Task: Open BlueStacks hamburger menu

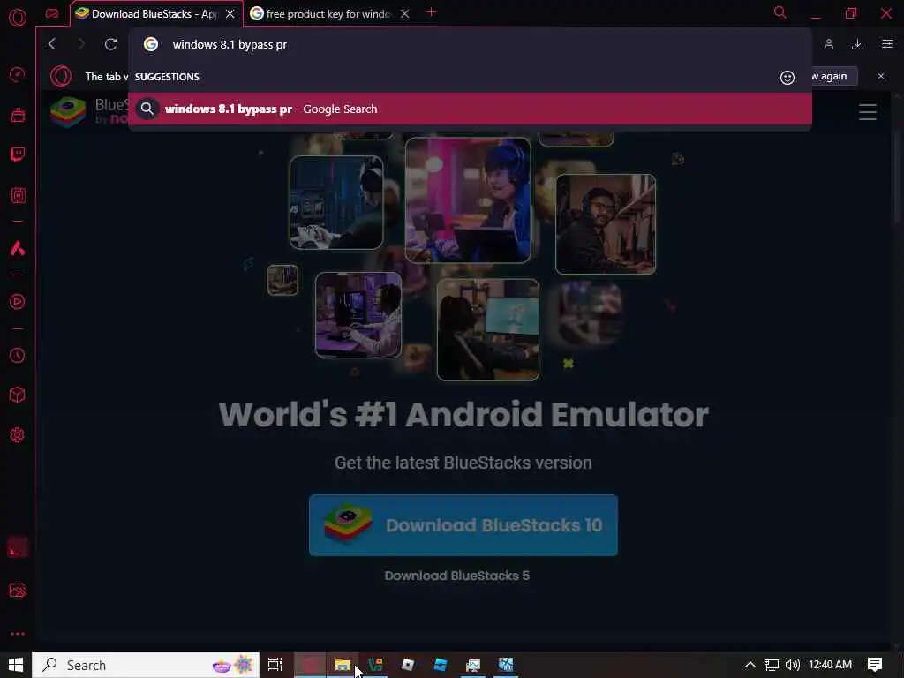Action: [867, 111]
